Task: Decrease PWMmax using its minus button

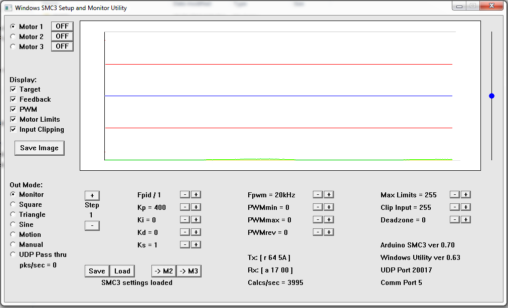Action: click(x=318, y=219)
